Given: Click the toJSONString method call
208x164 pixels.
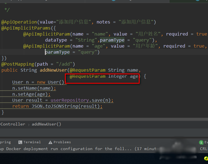Looking at the screenshot, I should point(62,106).
